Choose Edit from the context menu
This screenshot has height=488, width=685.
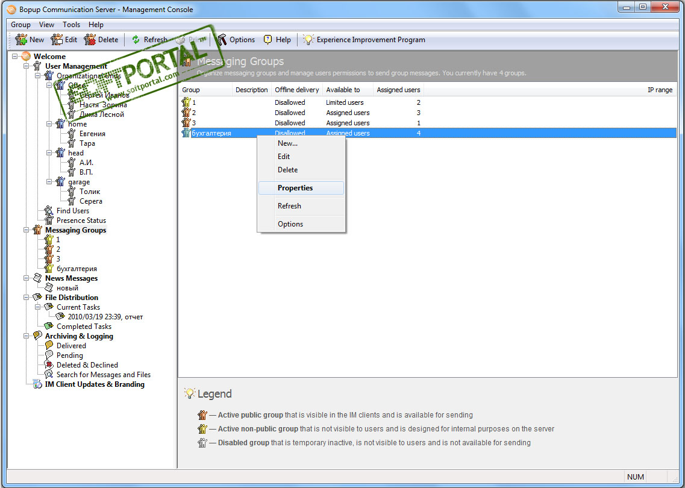tap(301, 157)
